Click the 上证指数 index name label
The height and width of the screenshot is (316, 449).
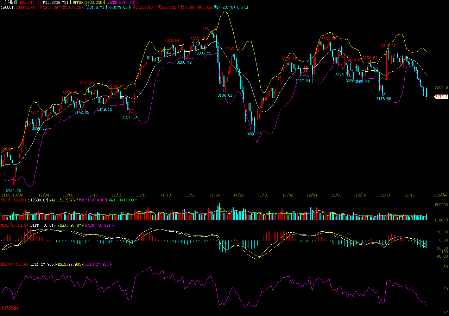point(10,2)
